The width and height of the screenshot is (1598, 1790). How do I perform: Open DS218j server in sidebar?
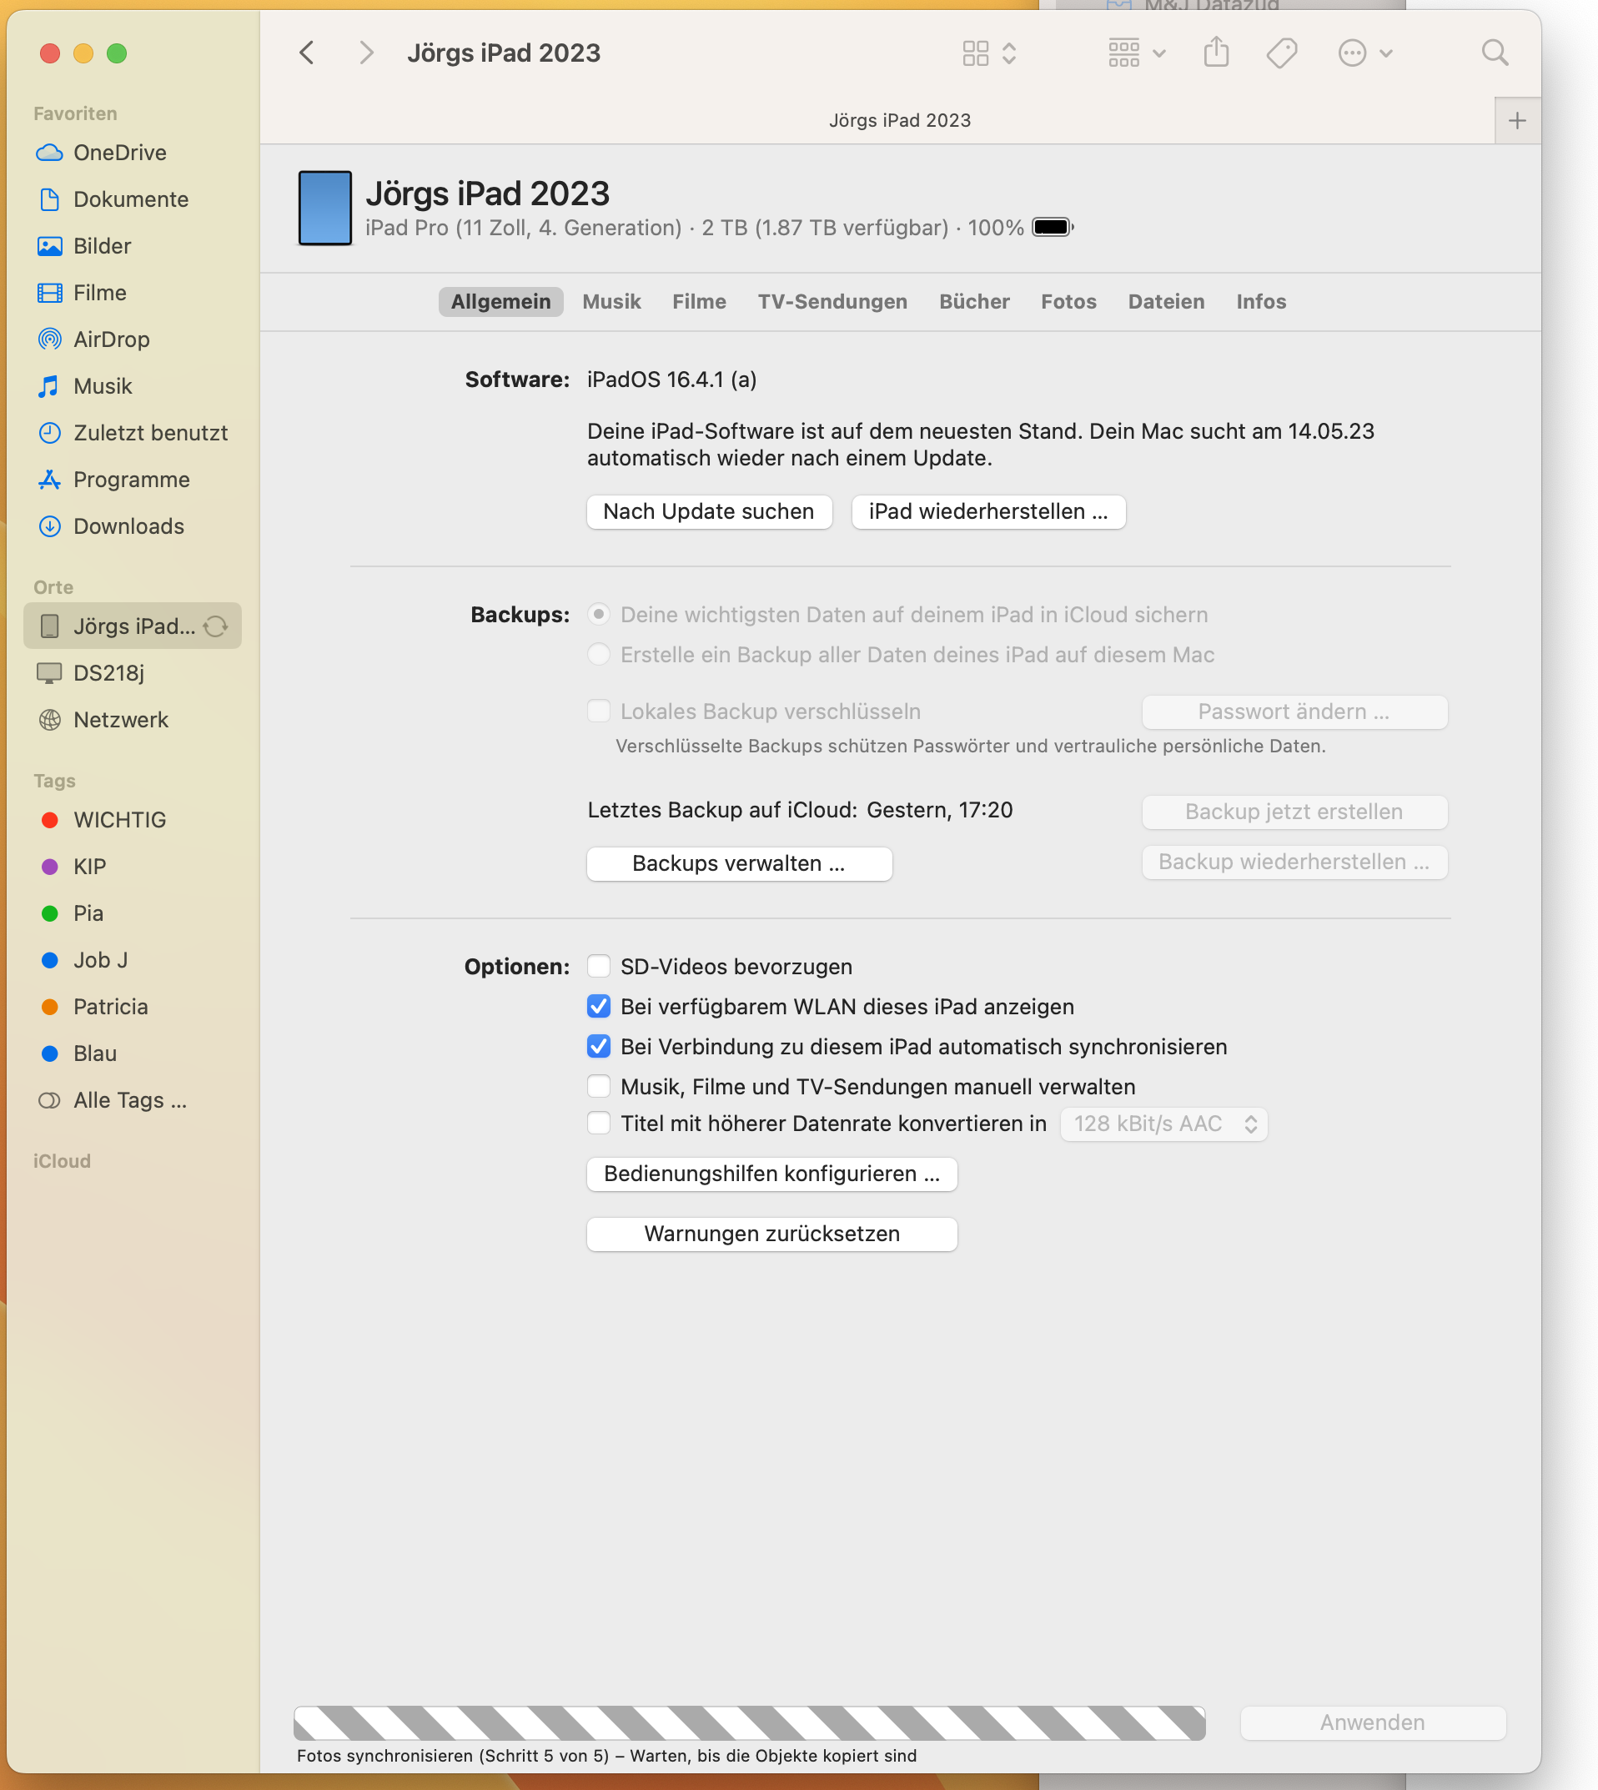point(133,672)
